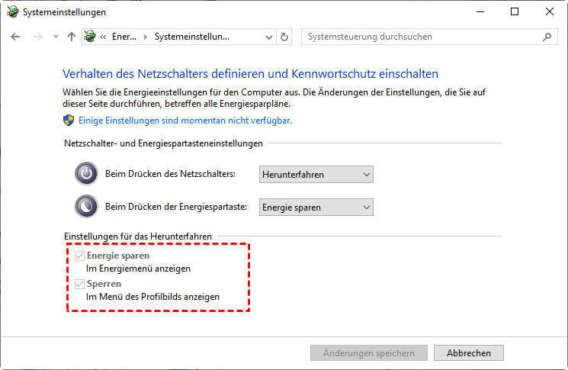Viewport: 568px width, 370px height.
Task: Open recent locations dropdown arrow
Action: point(56,37)
